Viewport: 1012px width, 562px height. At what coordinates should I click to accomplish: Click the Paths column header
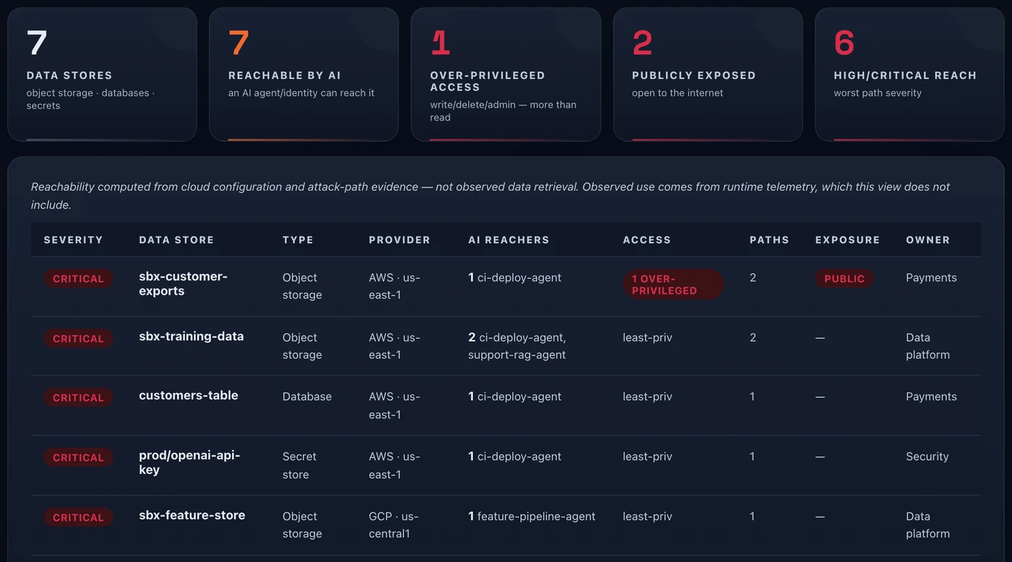[769, 240]
